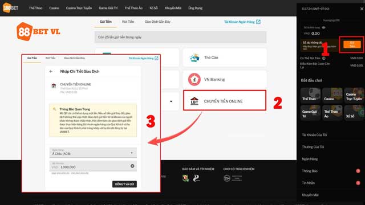Open the Xổ Số menu item
365x205 pixels.
(x=153, y=8)
